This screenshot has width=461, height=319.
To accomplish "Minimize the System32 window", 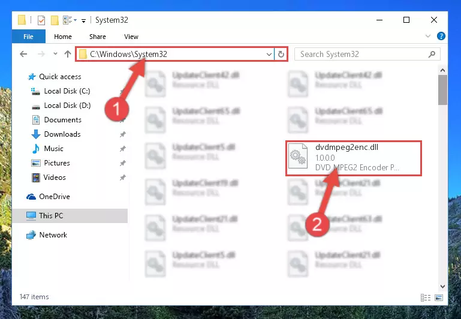I will click(379, 20).
